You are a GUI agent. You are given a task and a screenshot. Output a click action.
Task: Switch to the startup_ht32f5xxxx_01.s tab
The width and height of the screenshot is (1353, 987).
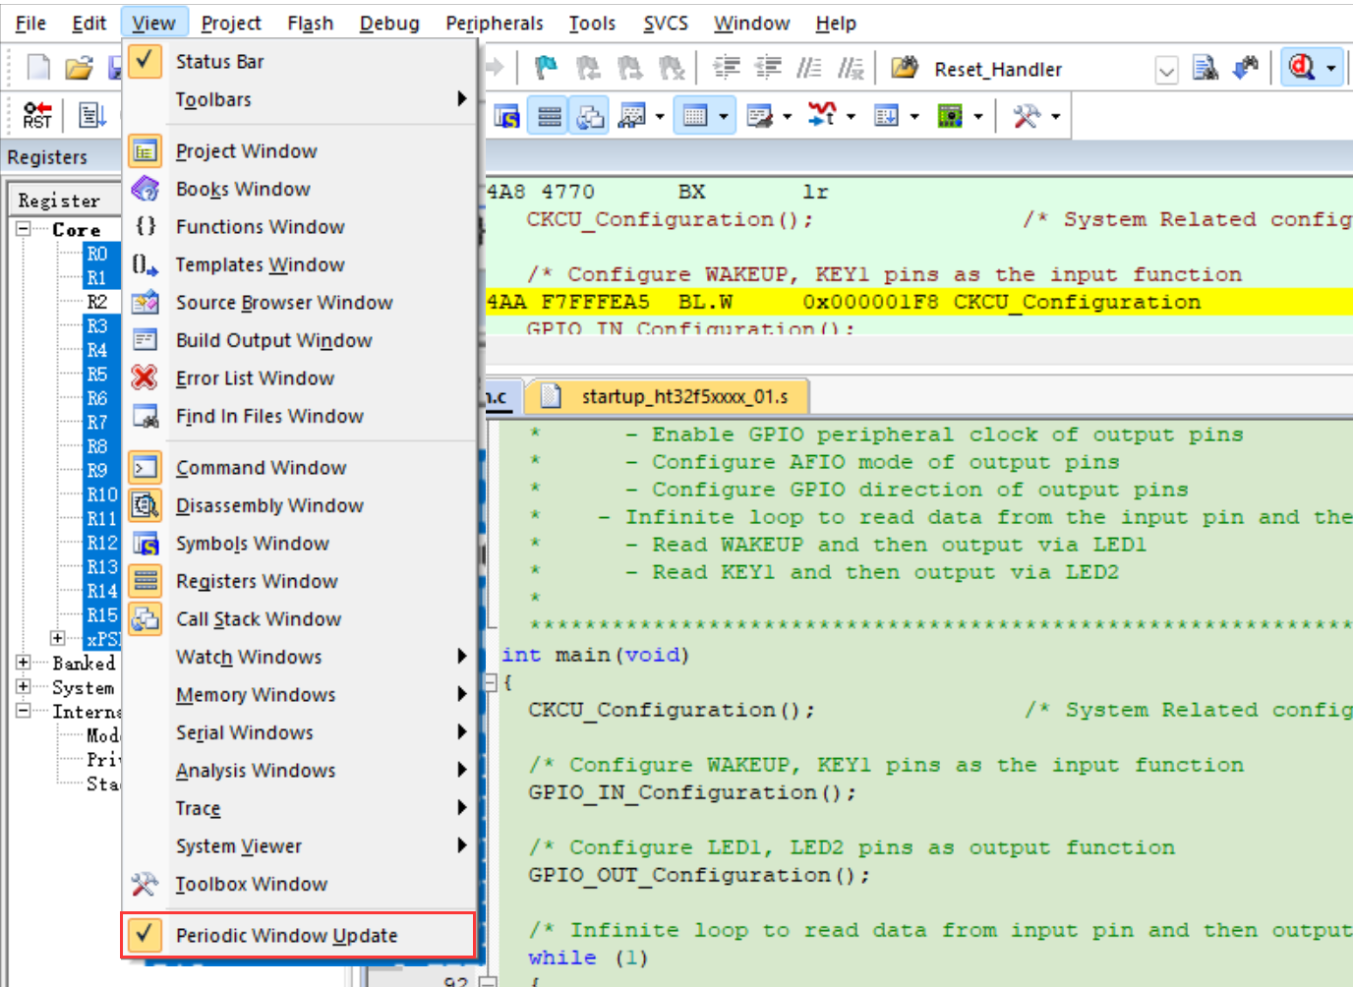tap(683, 397)
